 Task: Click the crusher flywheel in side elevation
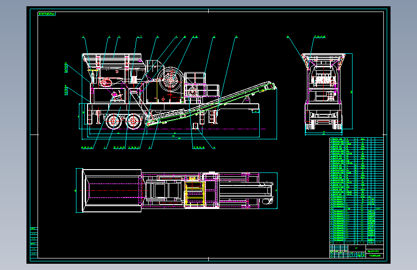pos(170,79)
